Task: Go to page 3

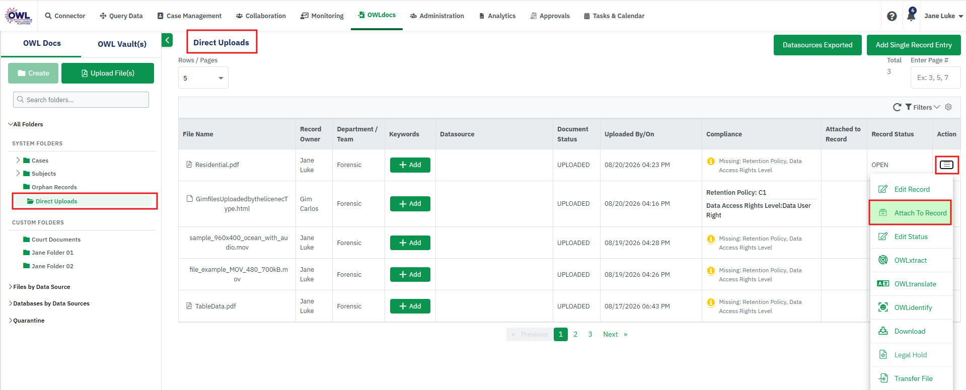Action: tap(590, 334)
